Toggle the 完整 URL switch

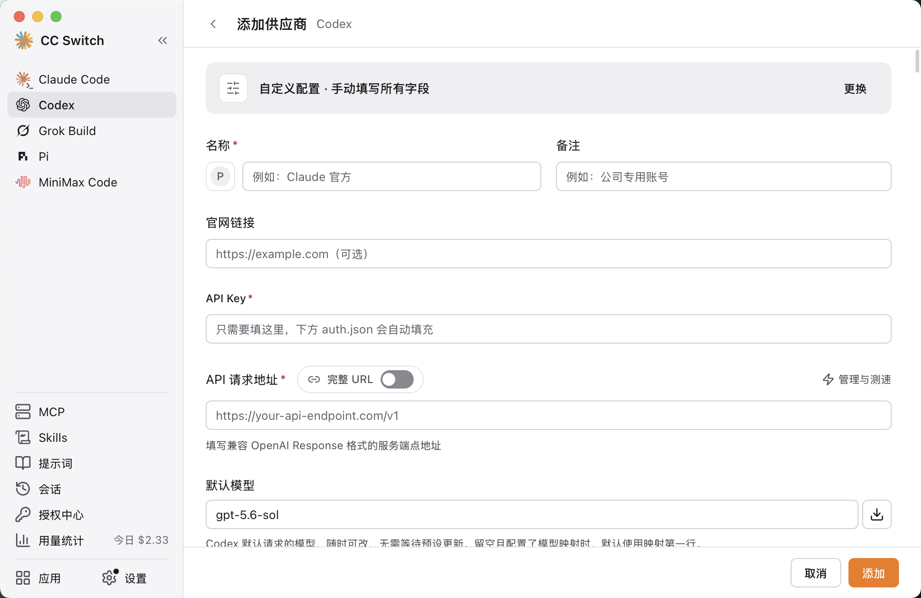(397, 379)
